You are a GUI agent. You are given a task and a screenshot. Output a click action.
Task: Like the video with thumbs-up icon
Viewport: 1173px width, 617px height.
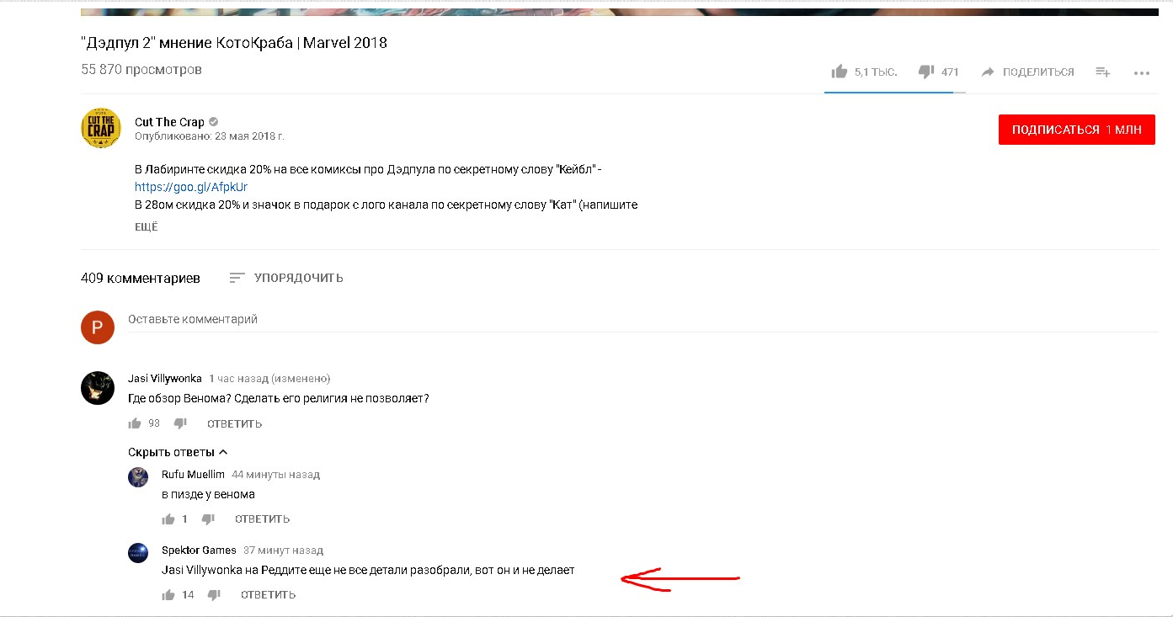click(x=839, y=72)
